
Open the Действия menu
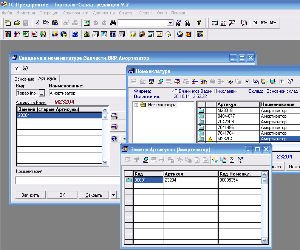[x=26, y=13]
